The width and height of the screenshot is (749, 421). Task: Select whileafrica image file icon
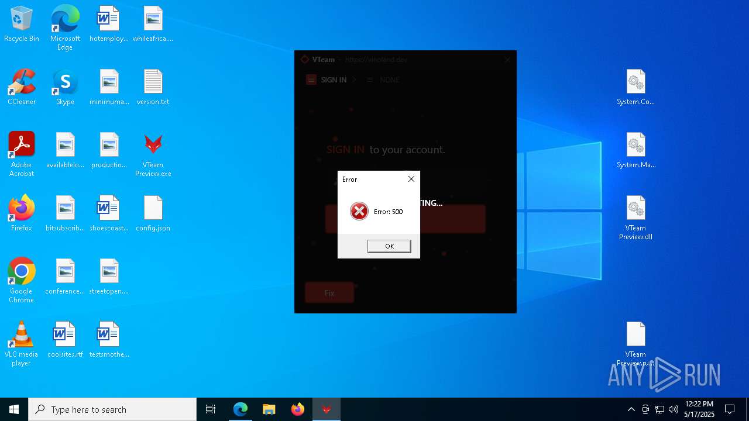click(153, 25)
